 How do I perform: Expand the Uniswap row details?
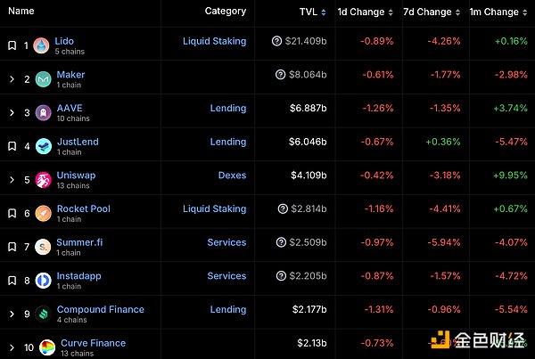point(12,181)
